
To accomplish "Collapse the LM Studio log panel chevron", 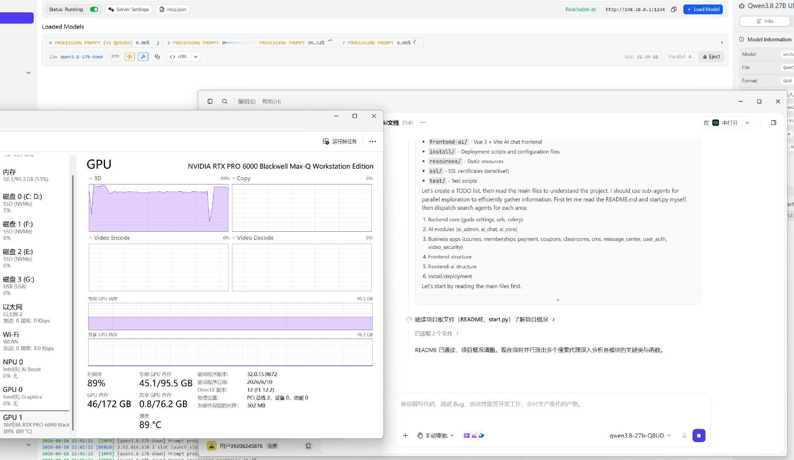I will point(29,445).
